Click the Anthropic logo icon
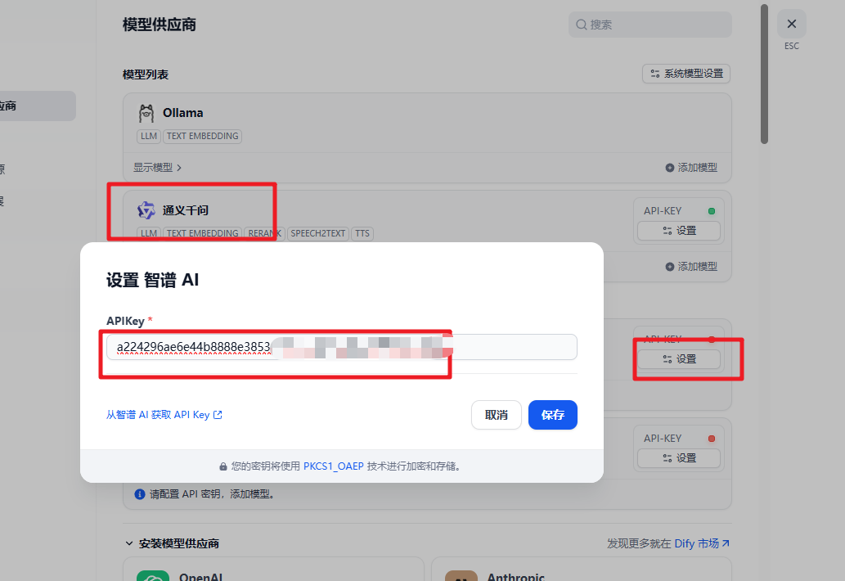The image size is (845, 581). click(461, 575)
